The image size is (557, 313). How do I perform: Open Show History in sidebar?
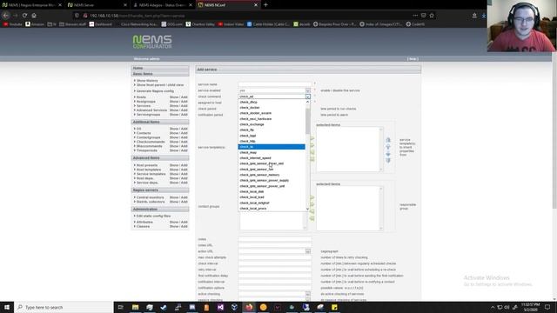click(x=147, y=81)
